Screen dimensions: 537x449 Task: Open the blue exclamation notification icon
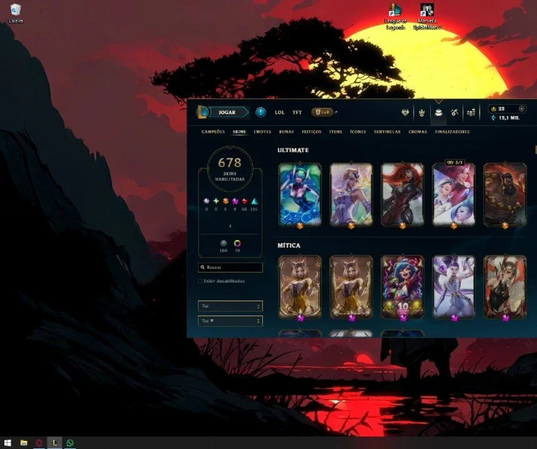pyautogui.click(x=260, y=112)
